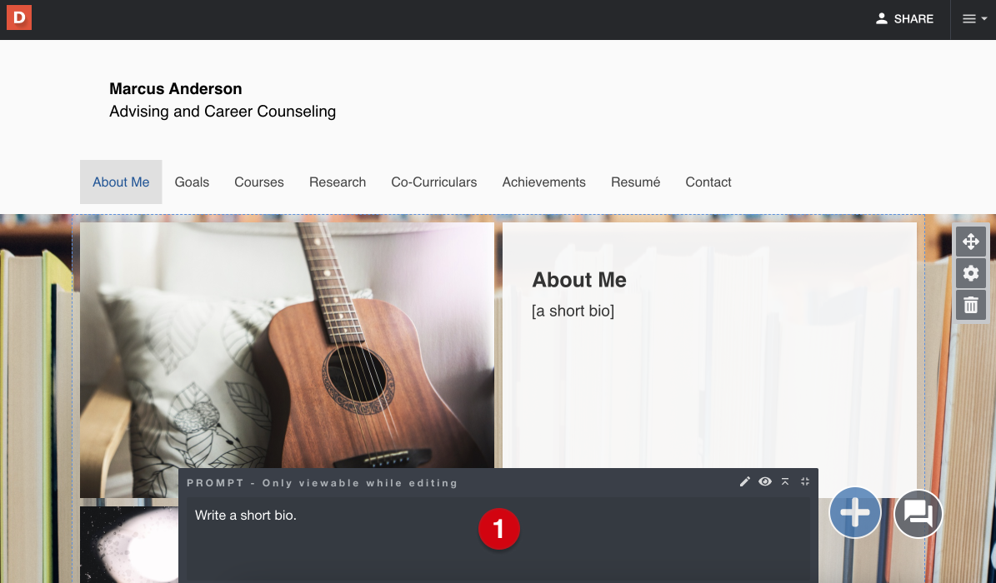996x583 pixels.
Task: Switch to the About Me tab
Action: (121, 182)
